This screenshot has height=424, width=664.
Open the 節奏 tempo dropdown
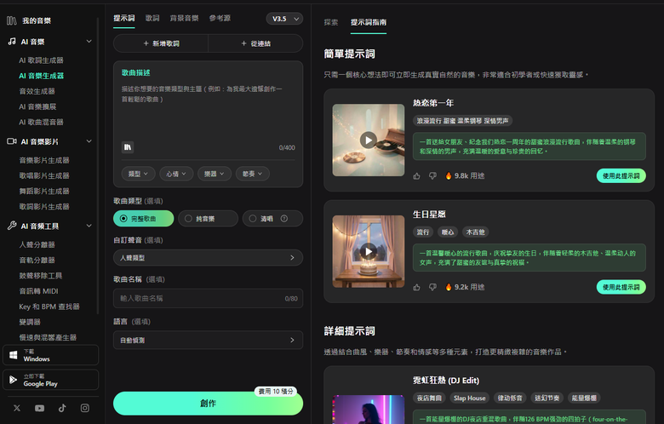pos(252,174)
